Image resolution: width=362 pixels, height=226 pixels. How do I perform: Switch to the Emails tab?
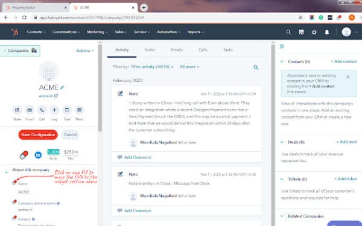click(x=177, y=50)
